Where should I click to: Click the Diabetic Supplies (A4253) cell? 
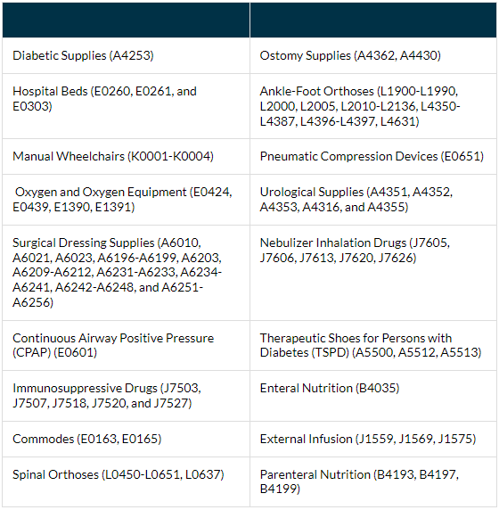[127, 55]
